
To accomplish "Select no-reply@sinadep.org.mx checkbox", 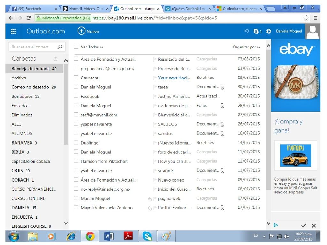I will [x=76, y=189].
